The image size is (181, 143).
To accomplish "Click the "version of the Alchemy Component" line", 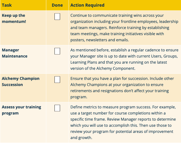I will [103, 68].
